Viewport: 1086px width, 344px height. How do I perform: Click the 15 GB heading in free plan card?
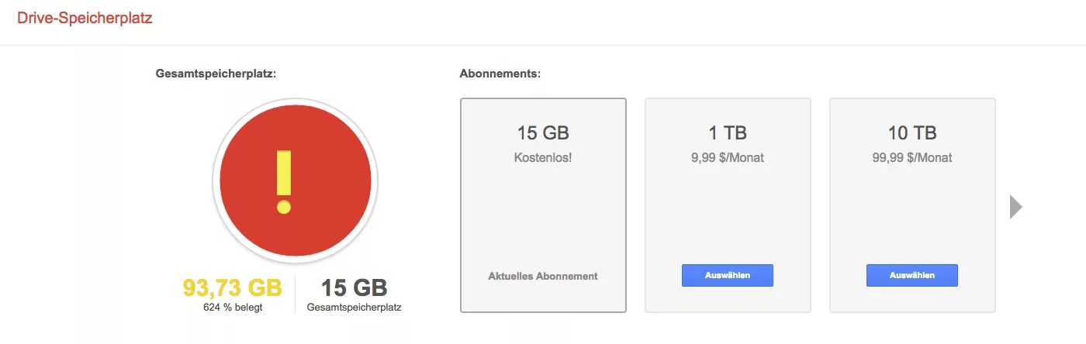tap(543, 133)
